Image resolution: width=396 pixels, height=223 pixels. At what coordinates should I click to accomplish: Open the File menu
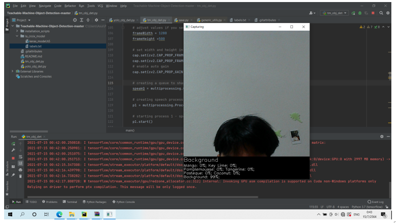(15, 6)
